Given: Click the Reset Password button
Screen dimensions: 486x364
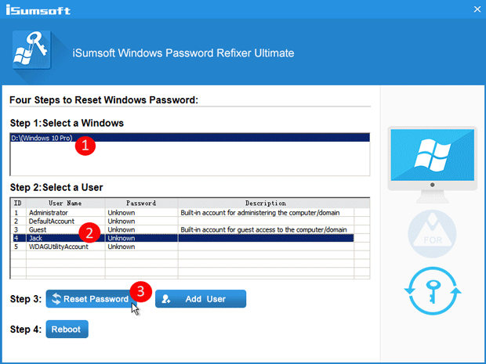Looking at the screenshot, I should 90,299.
